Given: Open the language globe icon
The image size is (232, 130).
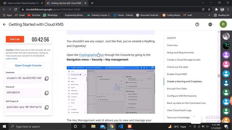Looking at the screenshot, I should click(210, 25).
